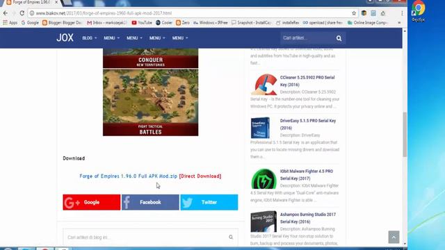Expand the BLOG dropdown menu
The width and height of the screenshot is (445, 250).
point(90,38)
